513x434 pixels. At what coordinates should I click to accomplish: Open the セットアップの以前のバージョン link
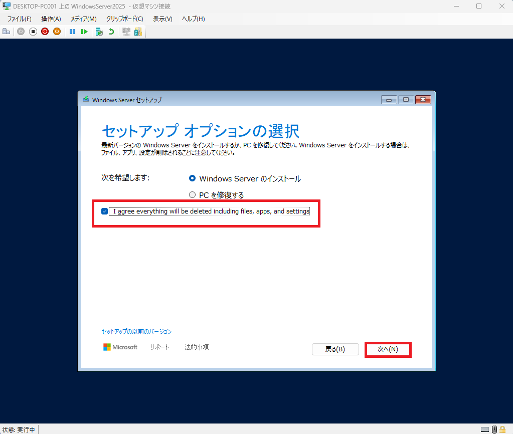click(137, 332)
